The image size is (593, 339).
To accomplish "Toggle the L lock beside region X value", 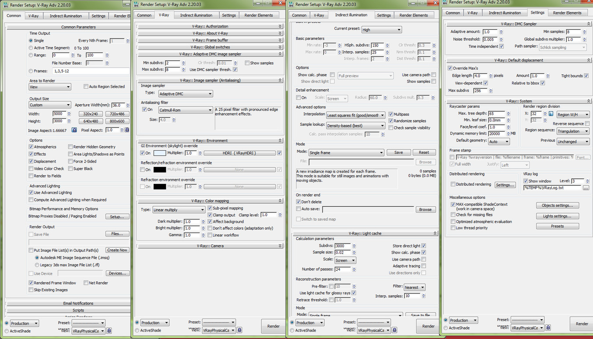I will coord(551,114).
